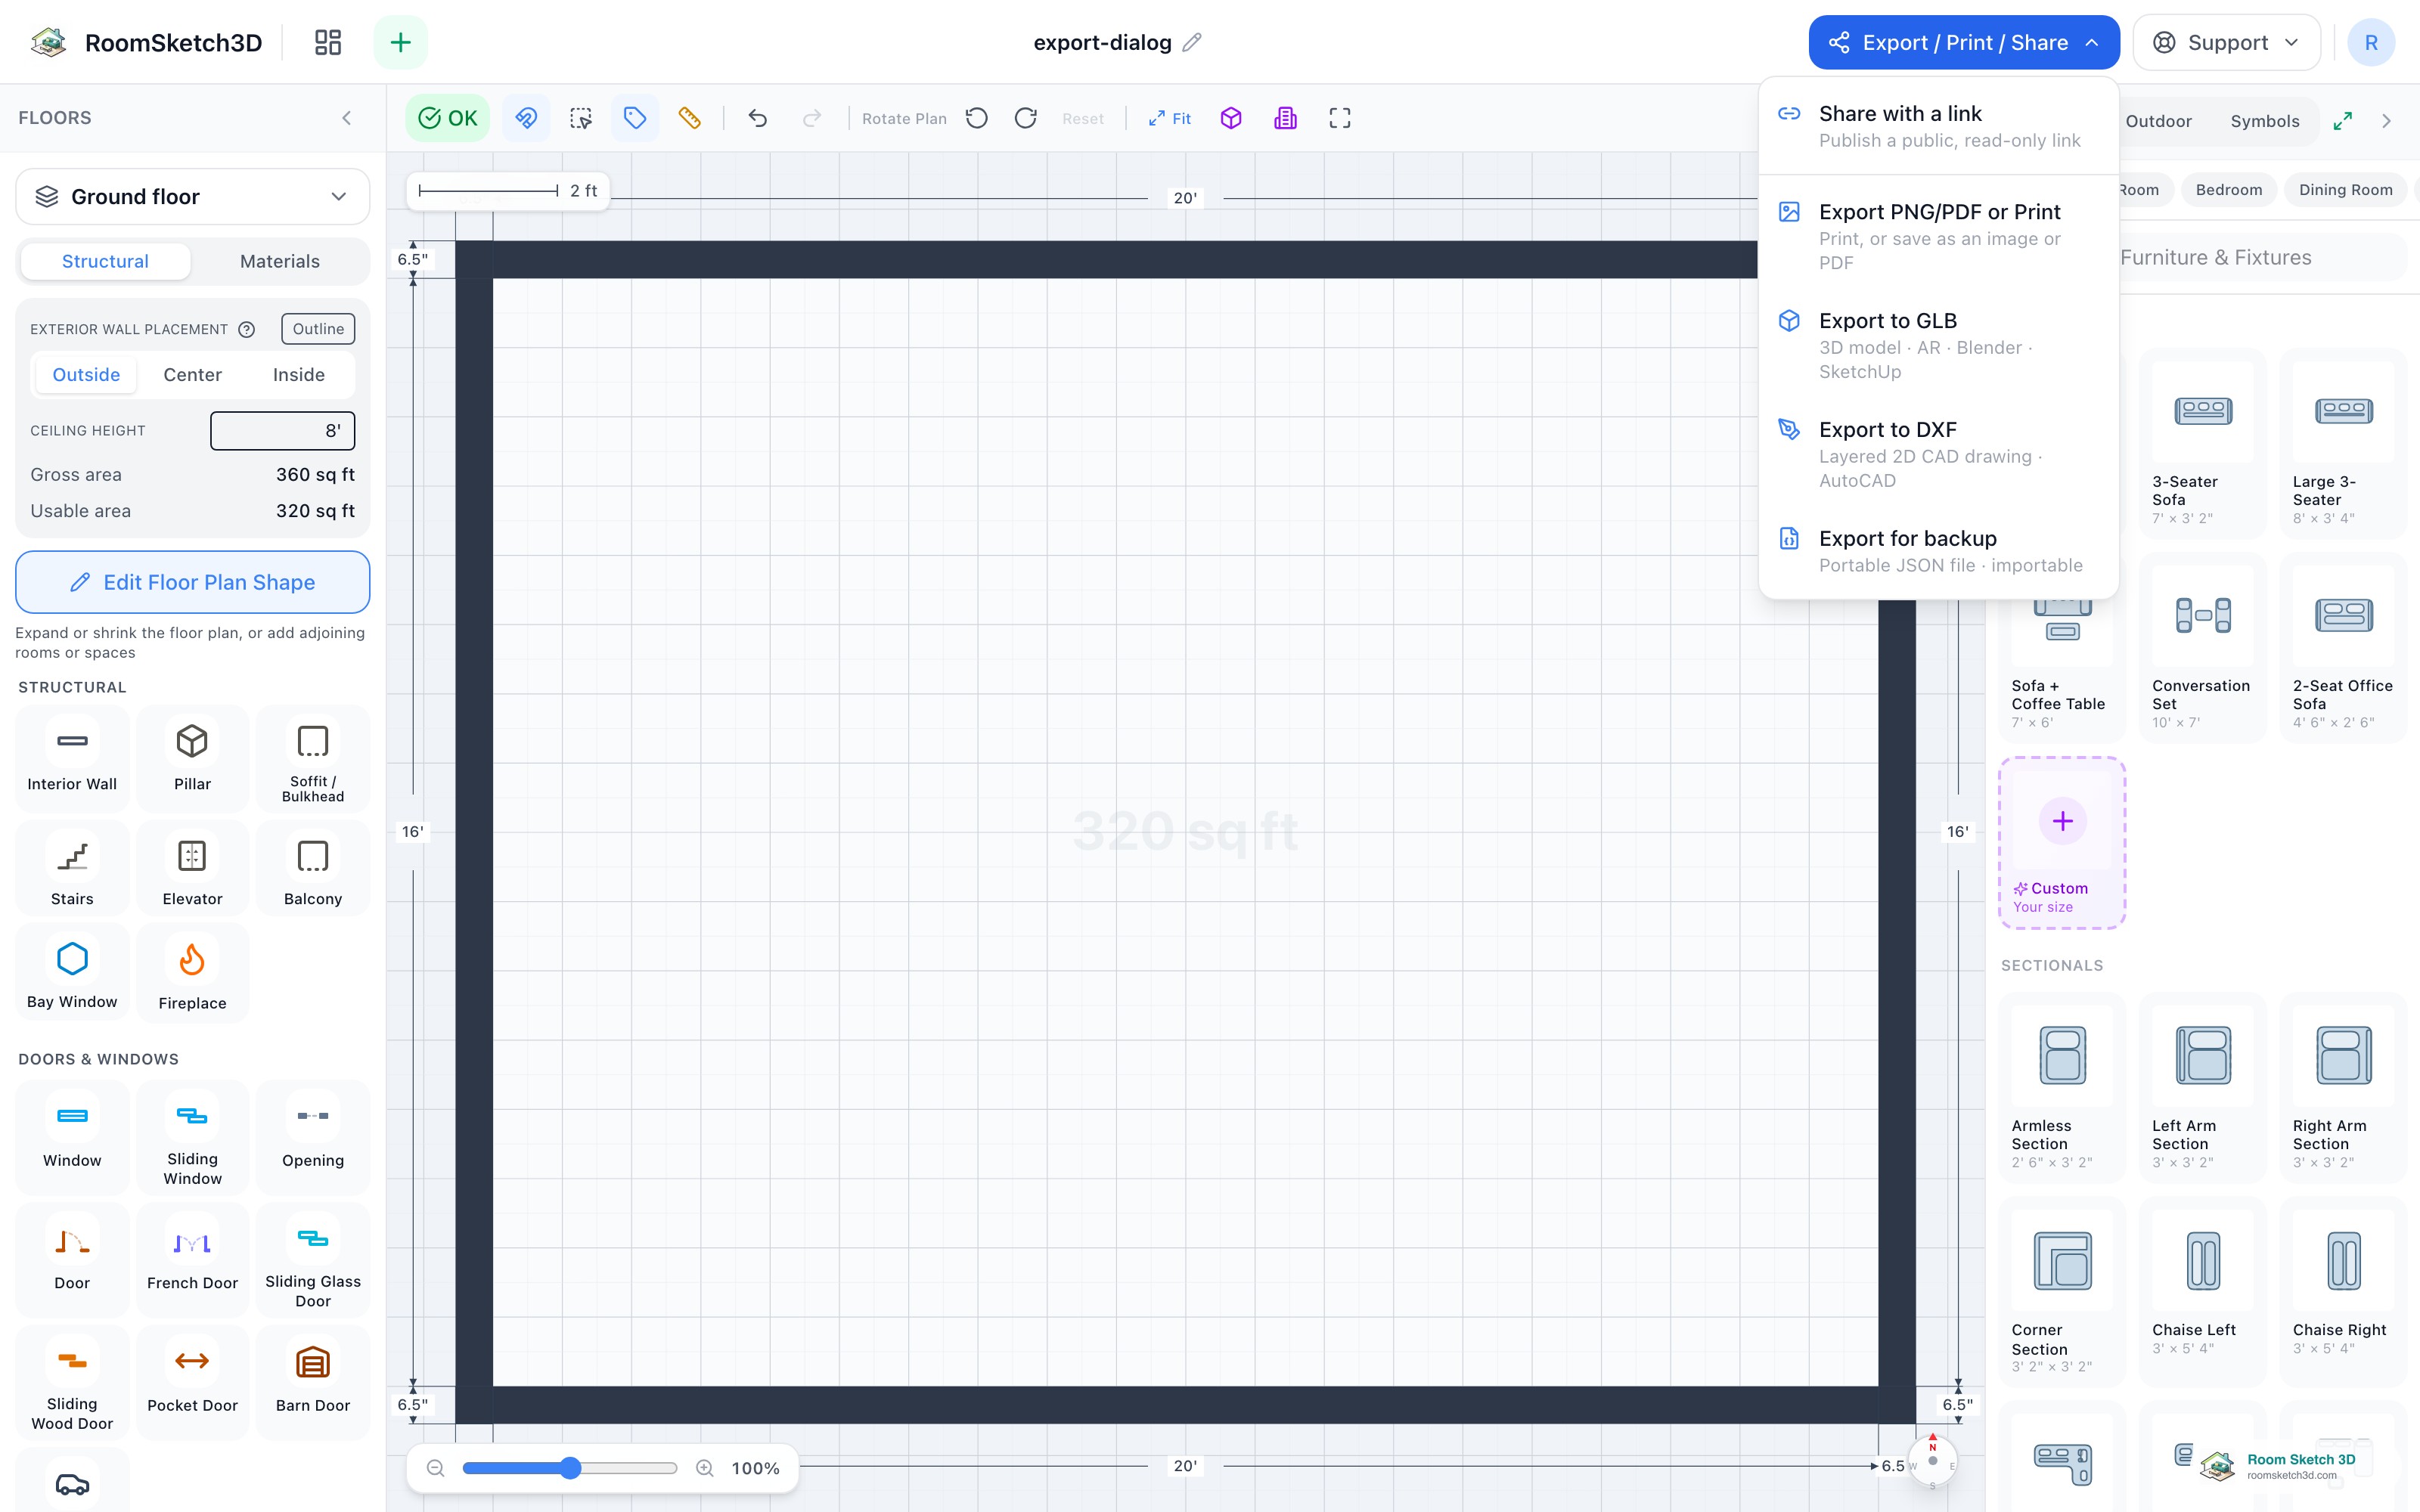
Task: Open the projects grid dashboard icon
Action: (328, 42)
